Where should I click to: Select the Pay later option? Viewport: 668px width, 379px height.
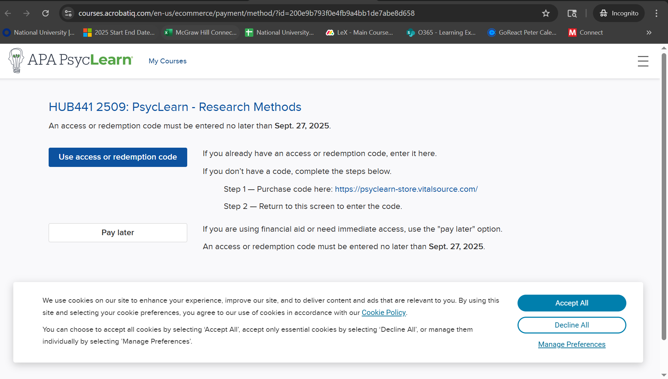[118, 232]
